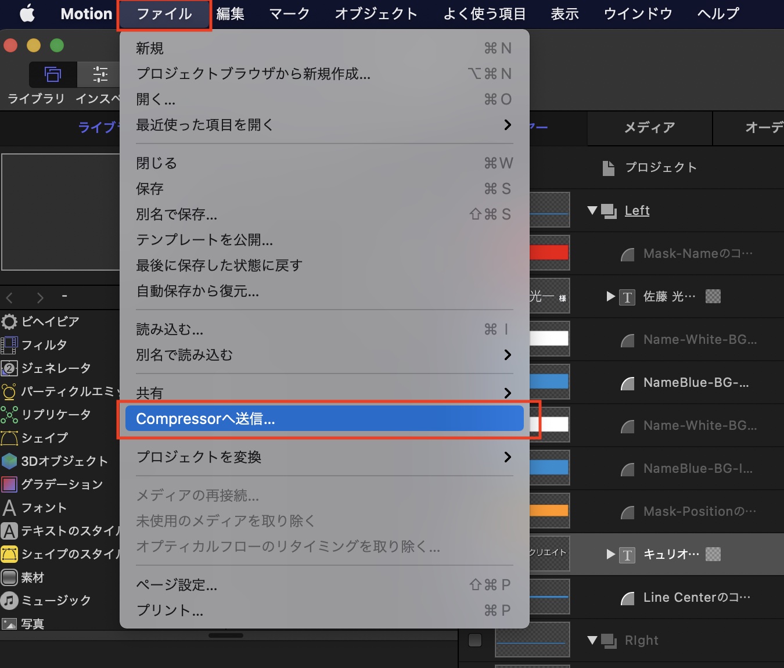
Task: Open the ヘルプ menu
Action: click(718, 13)
